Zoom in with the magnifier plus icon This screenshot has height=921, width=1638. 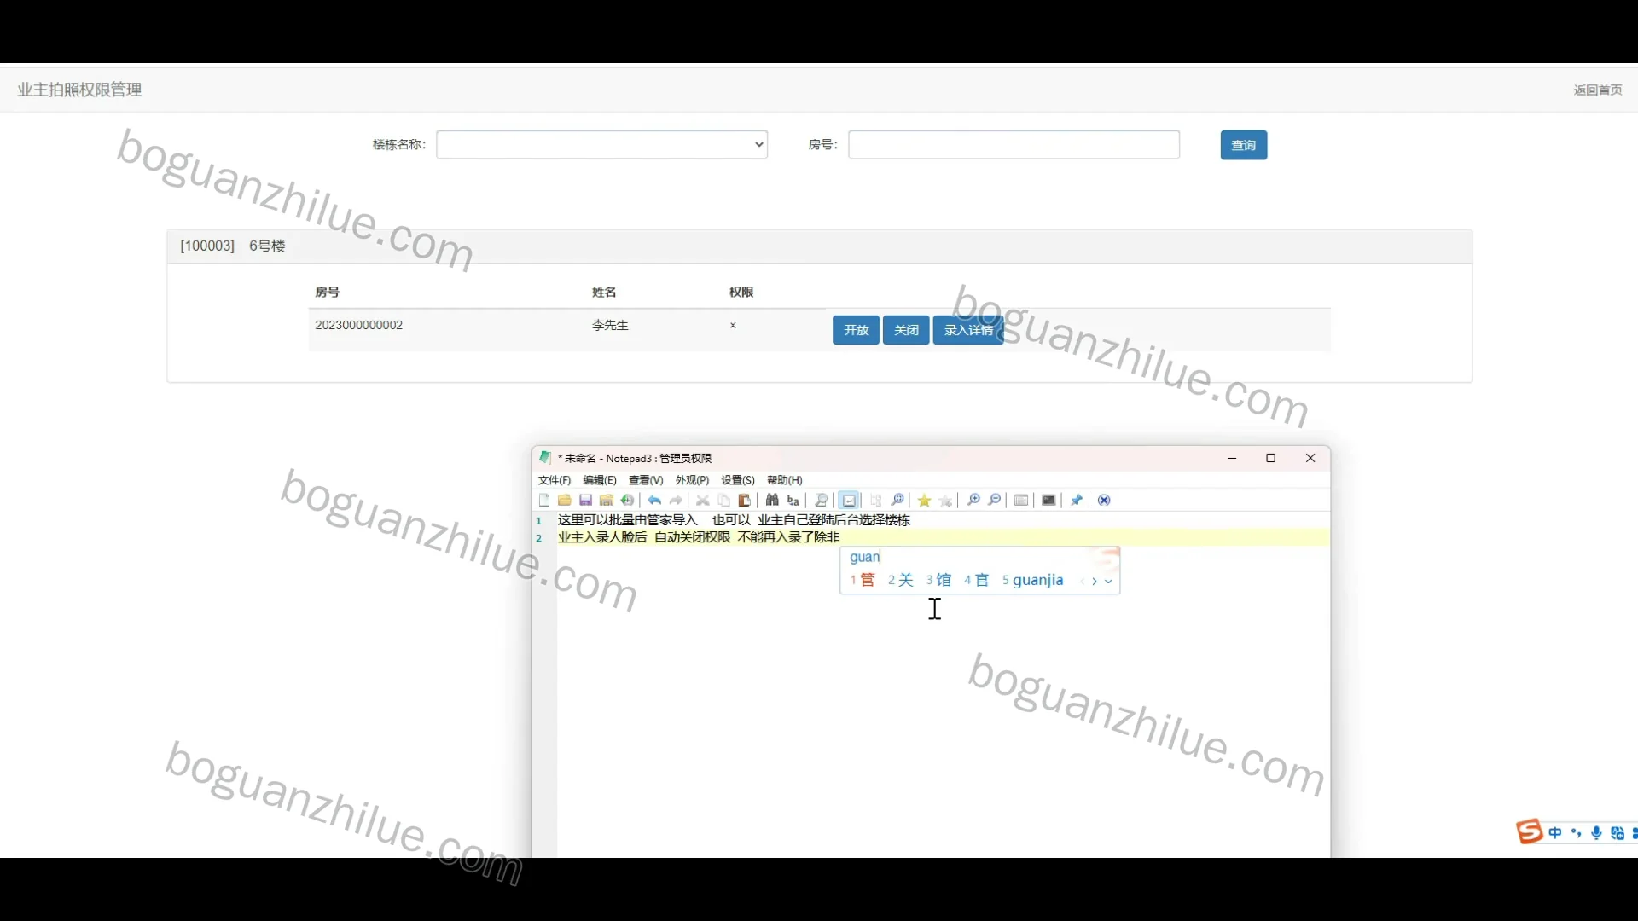(973, 501)
